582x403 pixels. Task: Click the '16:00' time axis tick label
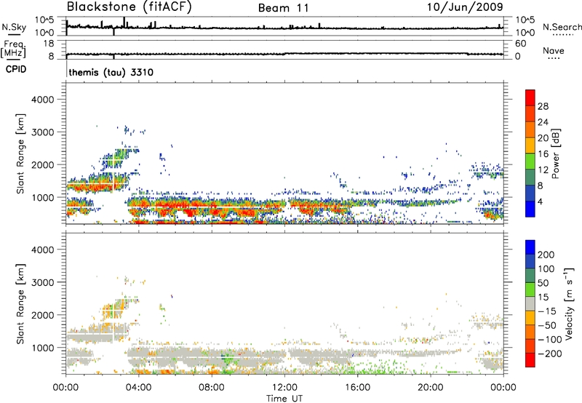point(357,388)
